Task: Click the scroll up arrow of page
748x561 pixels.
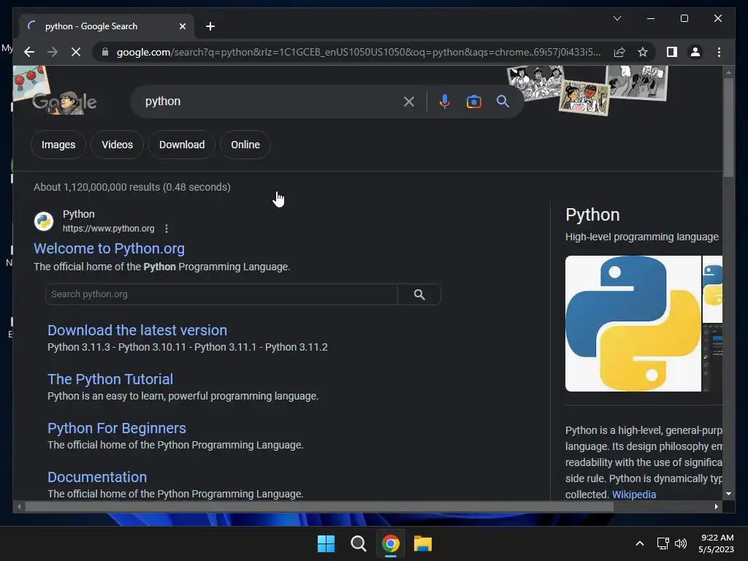Action: pos(728,72)
